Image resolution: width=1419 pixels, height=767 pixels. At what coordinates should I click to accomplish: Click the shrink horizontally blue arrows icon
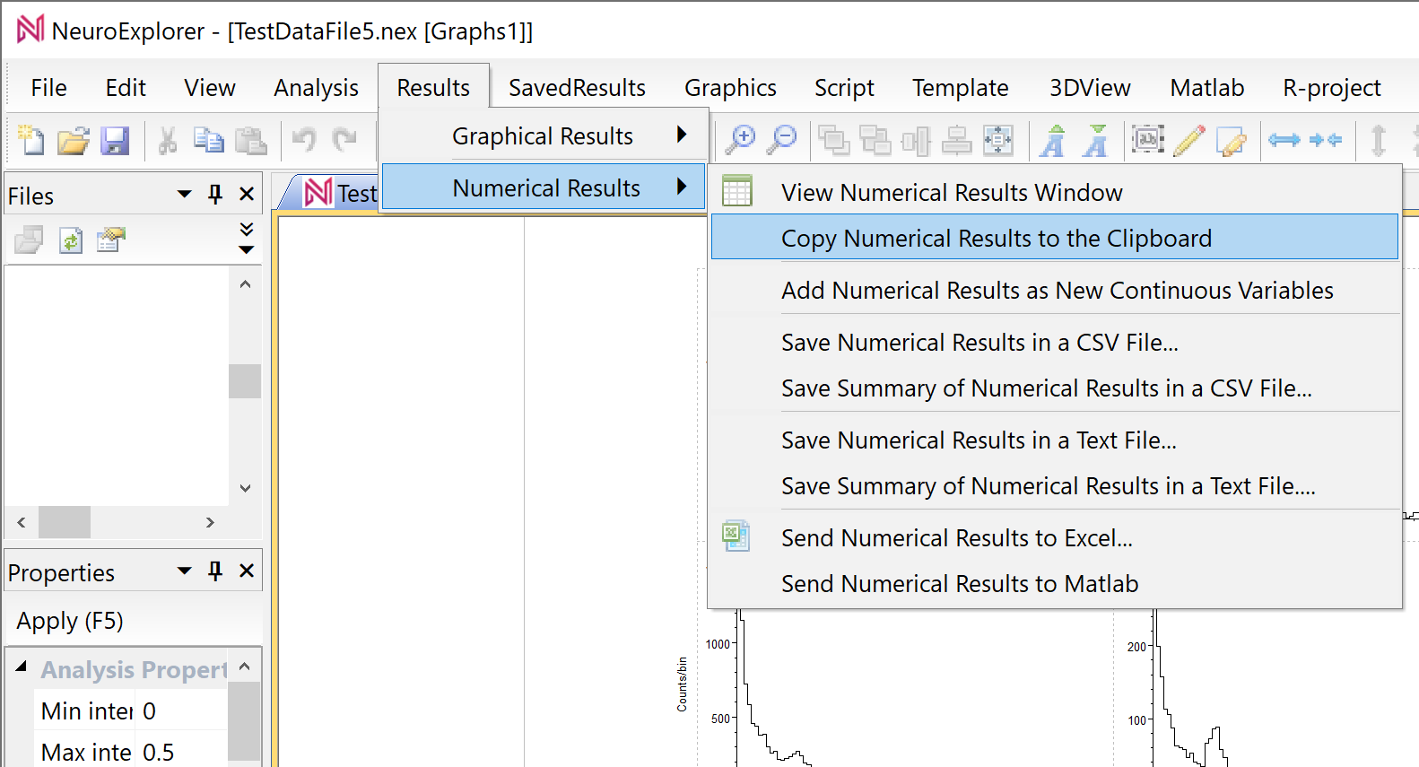(x=1326, y=140)
